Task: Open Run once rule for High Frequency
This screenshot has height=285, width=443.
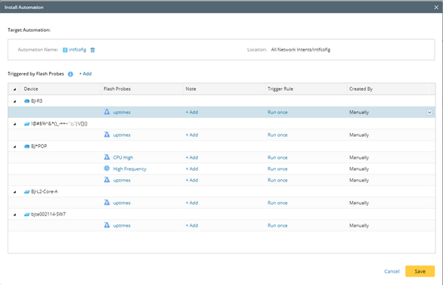Action: click(277, 169)
